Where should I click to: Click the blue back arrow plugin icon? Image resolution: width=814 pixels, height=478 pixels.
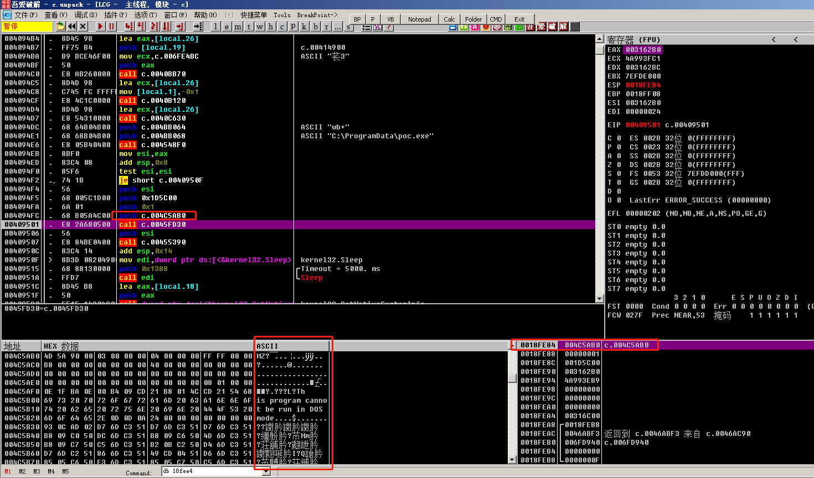click(x=452, y=27)
